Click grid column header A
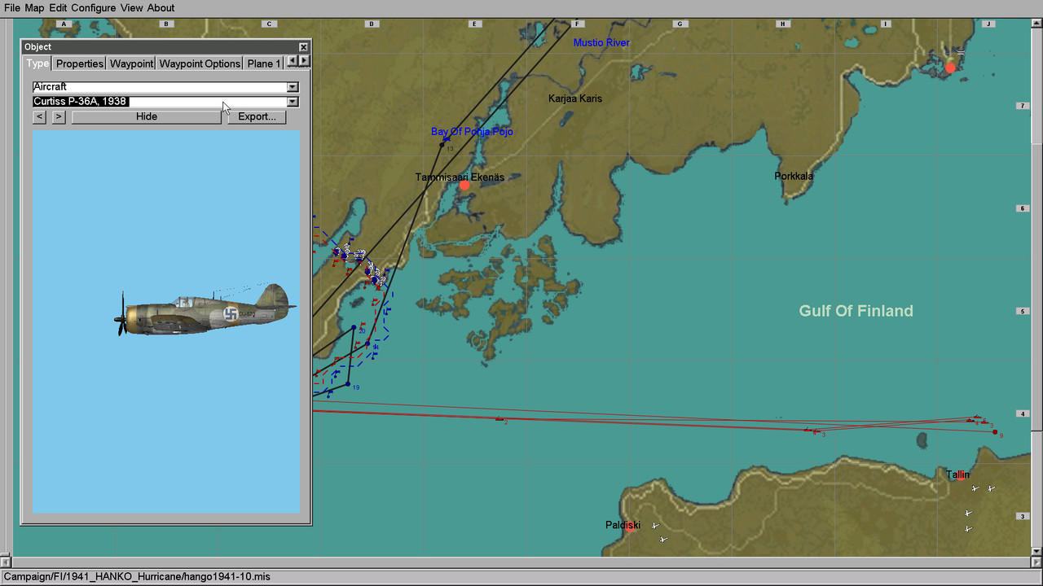This screenshot has height=586, width=1043. (x=63, y=24)
